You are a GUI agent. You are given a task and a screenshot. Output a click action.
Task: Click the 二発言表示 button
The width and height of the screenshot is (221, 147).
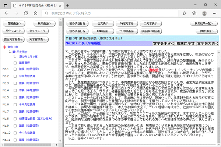tap(151, 24)
